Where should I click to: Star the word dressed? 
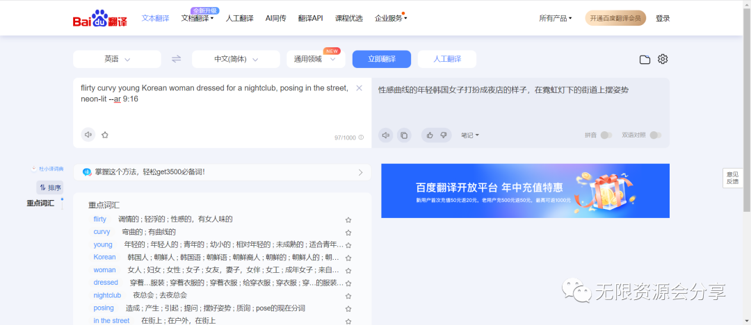tap(348, 283)
